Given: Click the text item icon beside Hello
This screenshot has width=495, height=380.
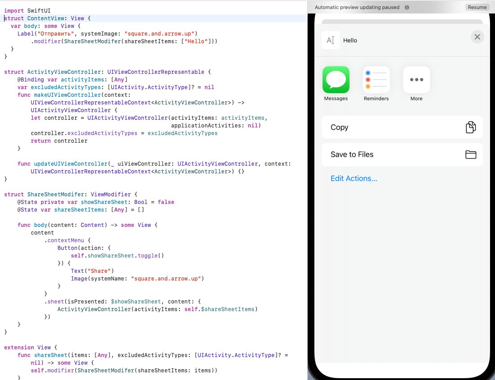Looking at the screenshot, I should pyautogui.click(x=331, y=40).
